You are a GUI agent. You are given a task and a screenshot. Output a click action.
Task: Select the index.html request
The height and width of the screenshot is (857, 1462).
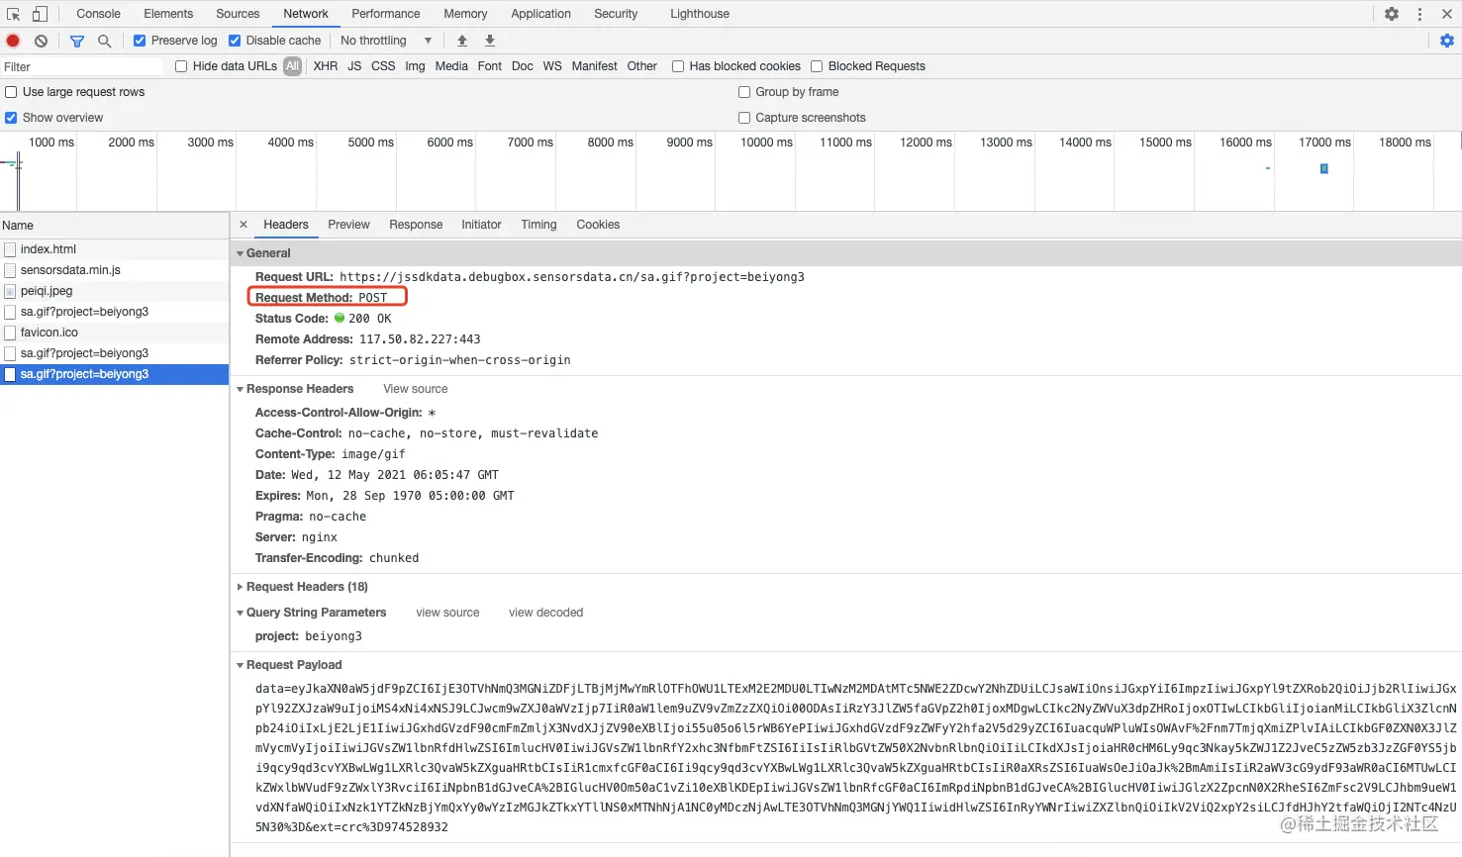click(x=114, y=249)
